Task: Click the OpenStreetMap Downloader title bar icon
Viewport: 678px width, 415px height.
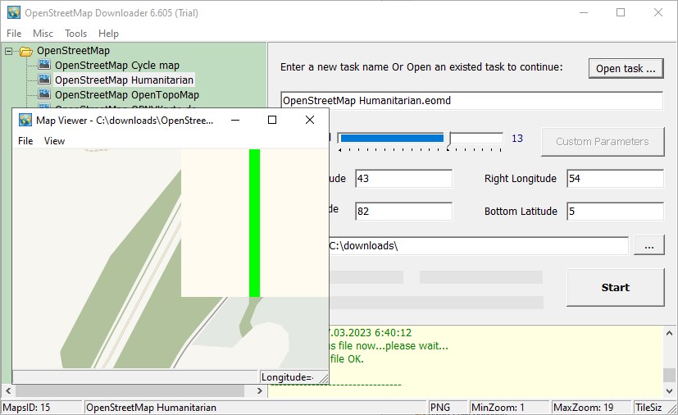Action: (x=14, y=12)
